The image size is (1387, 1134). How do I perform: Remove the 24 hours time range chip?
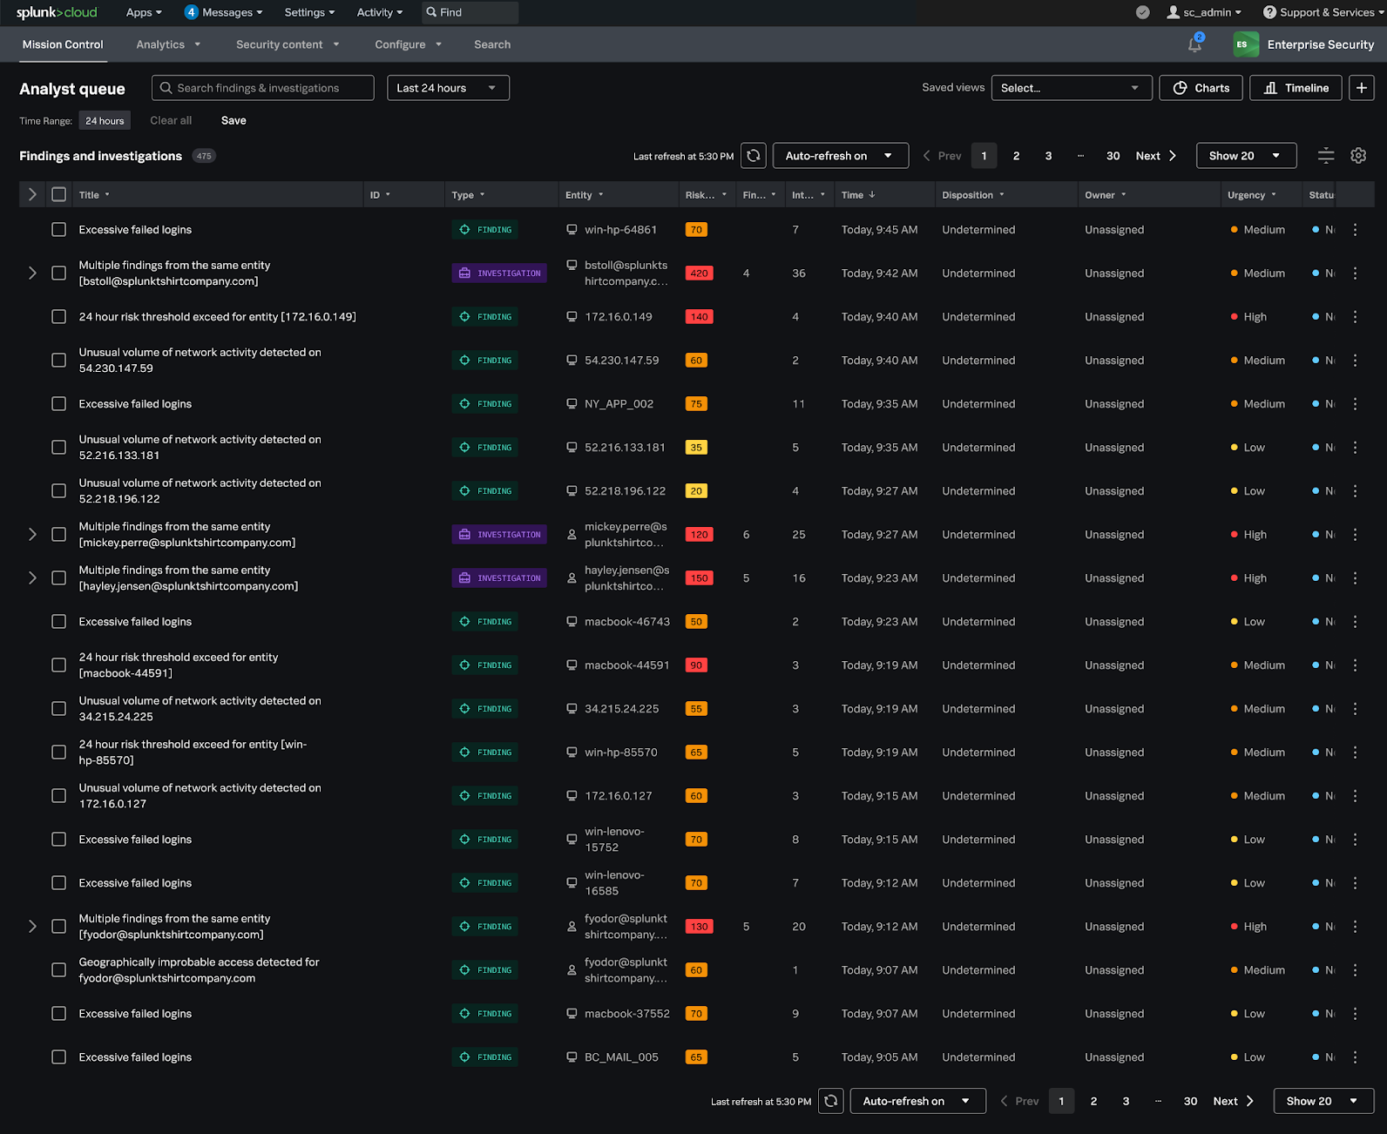click(105, 121)
